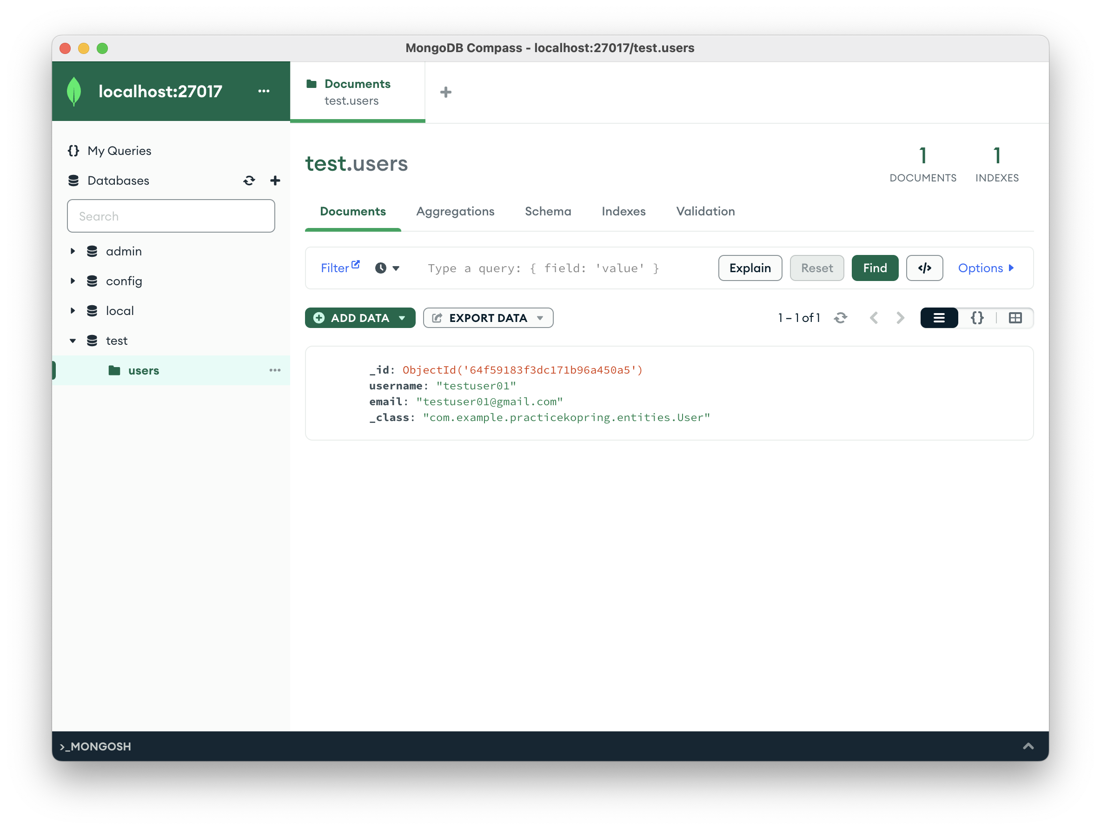Expand the local database
Screen dimensions: 1101x830
pos(73,311)
